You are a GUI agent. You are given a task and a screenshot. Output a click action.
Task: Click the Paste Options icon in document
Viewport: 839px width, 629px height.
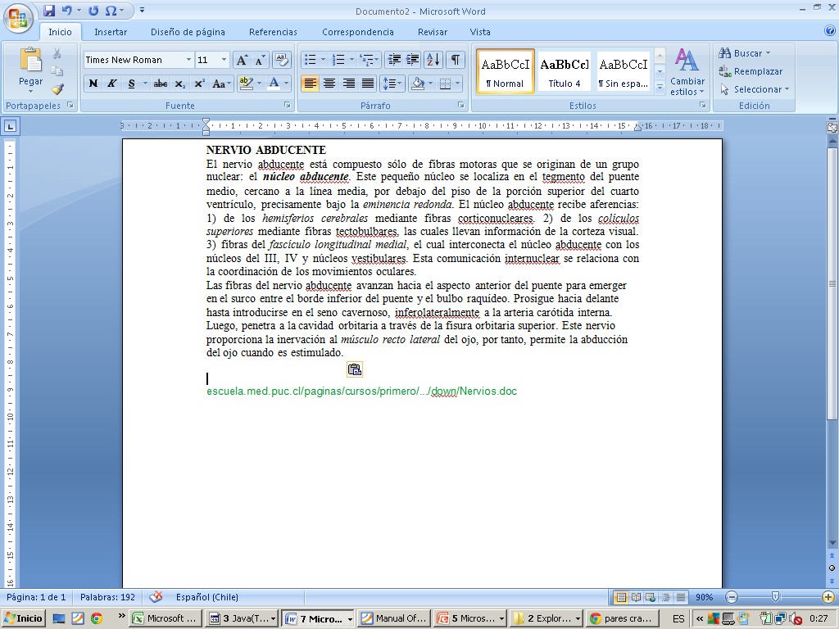(355, 369)
